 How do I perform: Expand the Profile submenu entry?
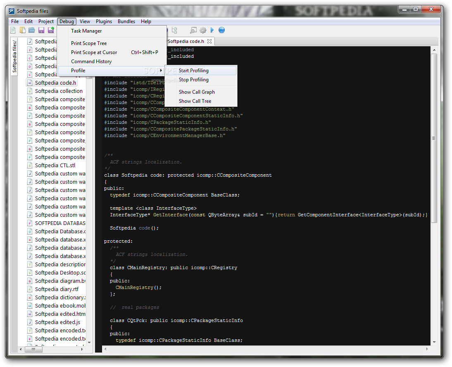coord(112,71)
